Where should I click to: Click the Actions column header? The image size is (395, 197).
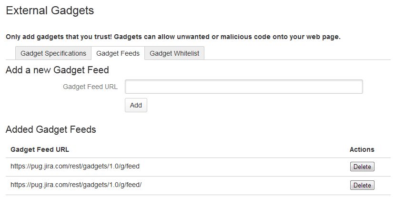point(362,149)
